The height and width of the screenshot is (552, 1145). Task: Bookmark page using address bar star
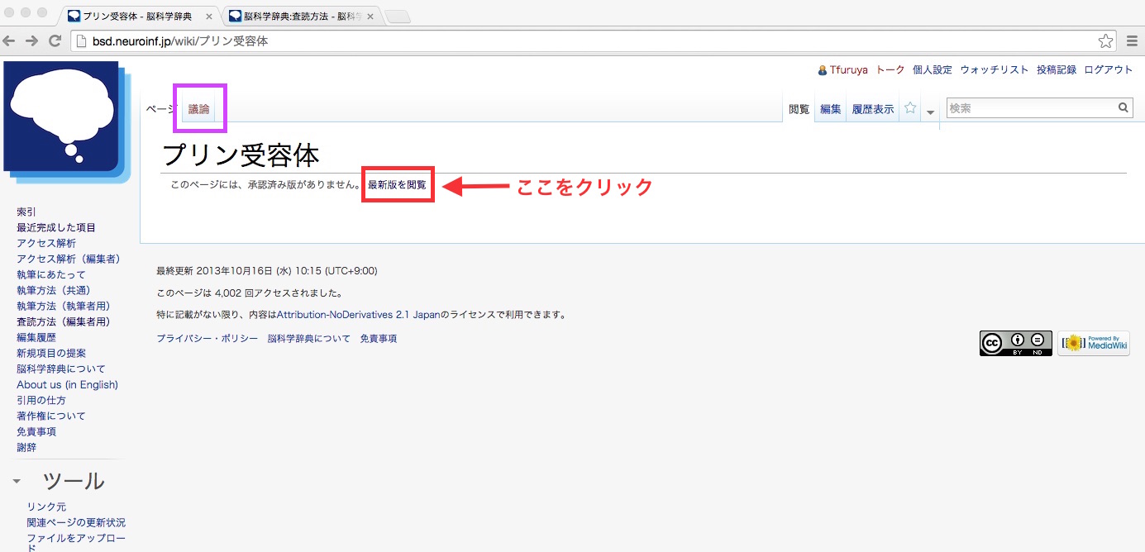coord(1105,40)
